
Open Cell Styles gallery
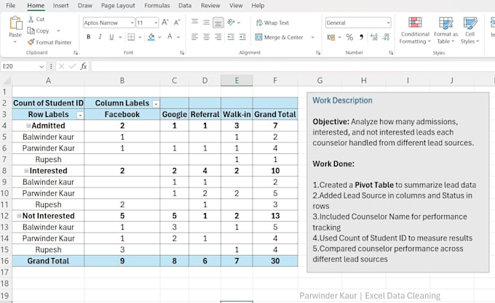(x=470, y=31)
